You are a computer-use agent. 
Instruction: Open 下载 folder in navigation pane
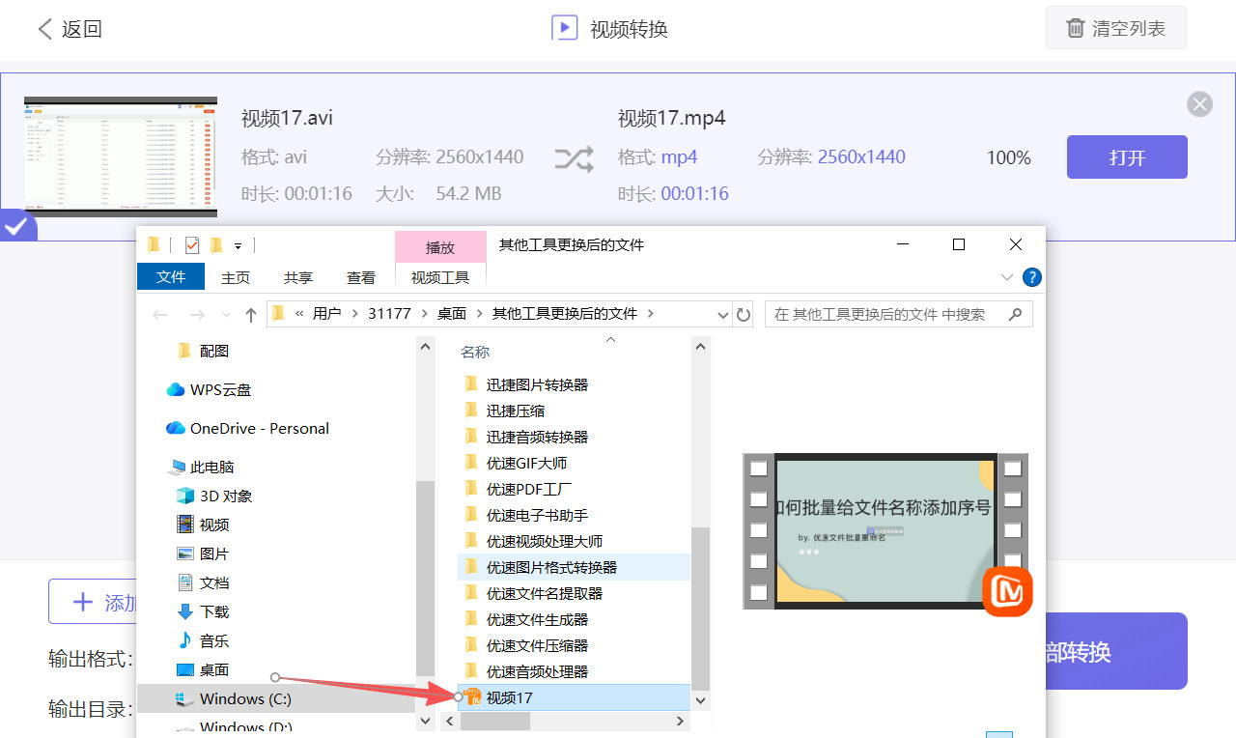[203, 611]
